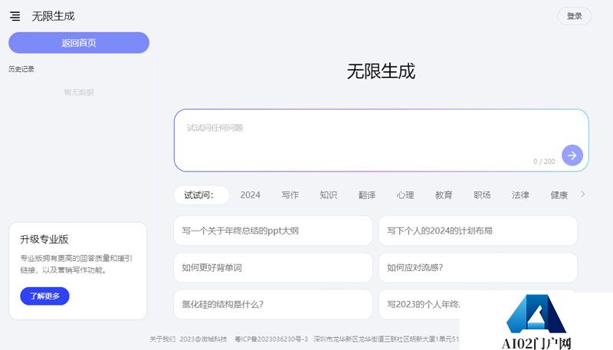This screenshot has height=350, width=613.
Task: Click 了解更多 button
Action: pos(44,296)
